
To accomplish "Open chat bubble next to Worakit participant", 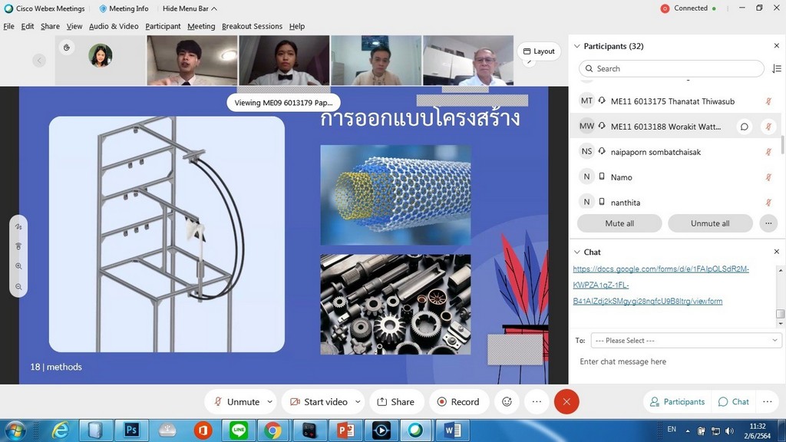I will click(x=744, y=127).
